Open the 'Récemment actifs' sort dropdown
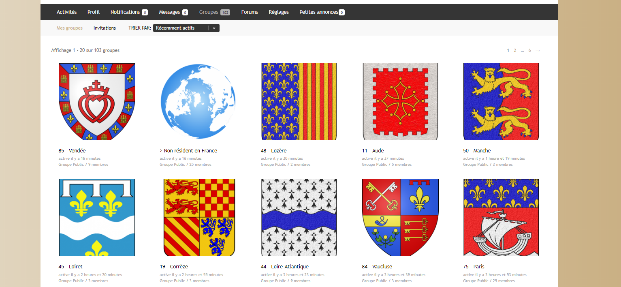This screenshot has width=621, height=287. (181, 28)
